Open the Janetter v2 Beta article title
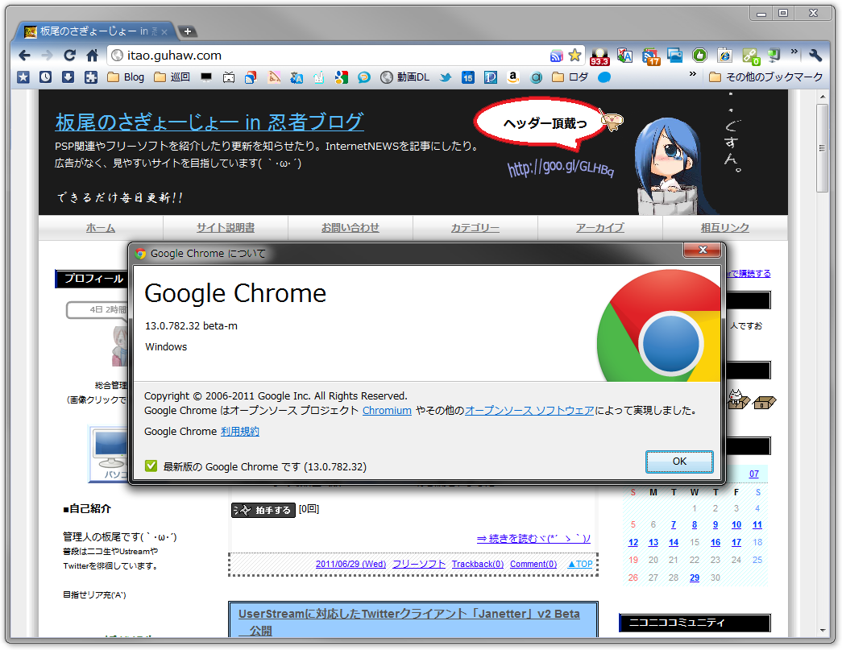 (409, 622)
